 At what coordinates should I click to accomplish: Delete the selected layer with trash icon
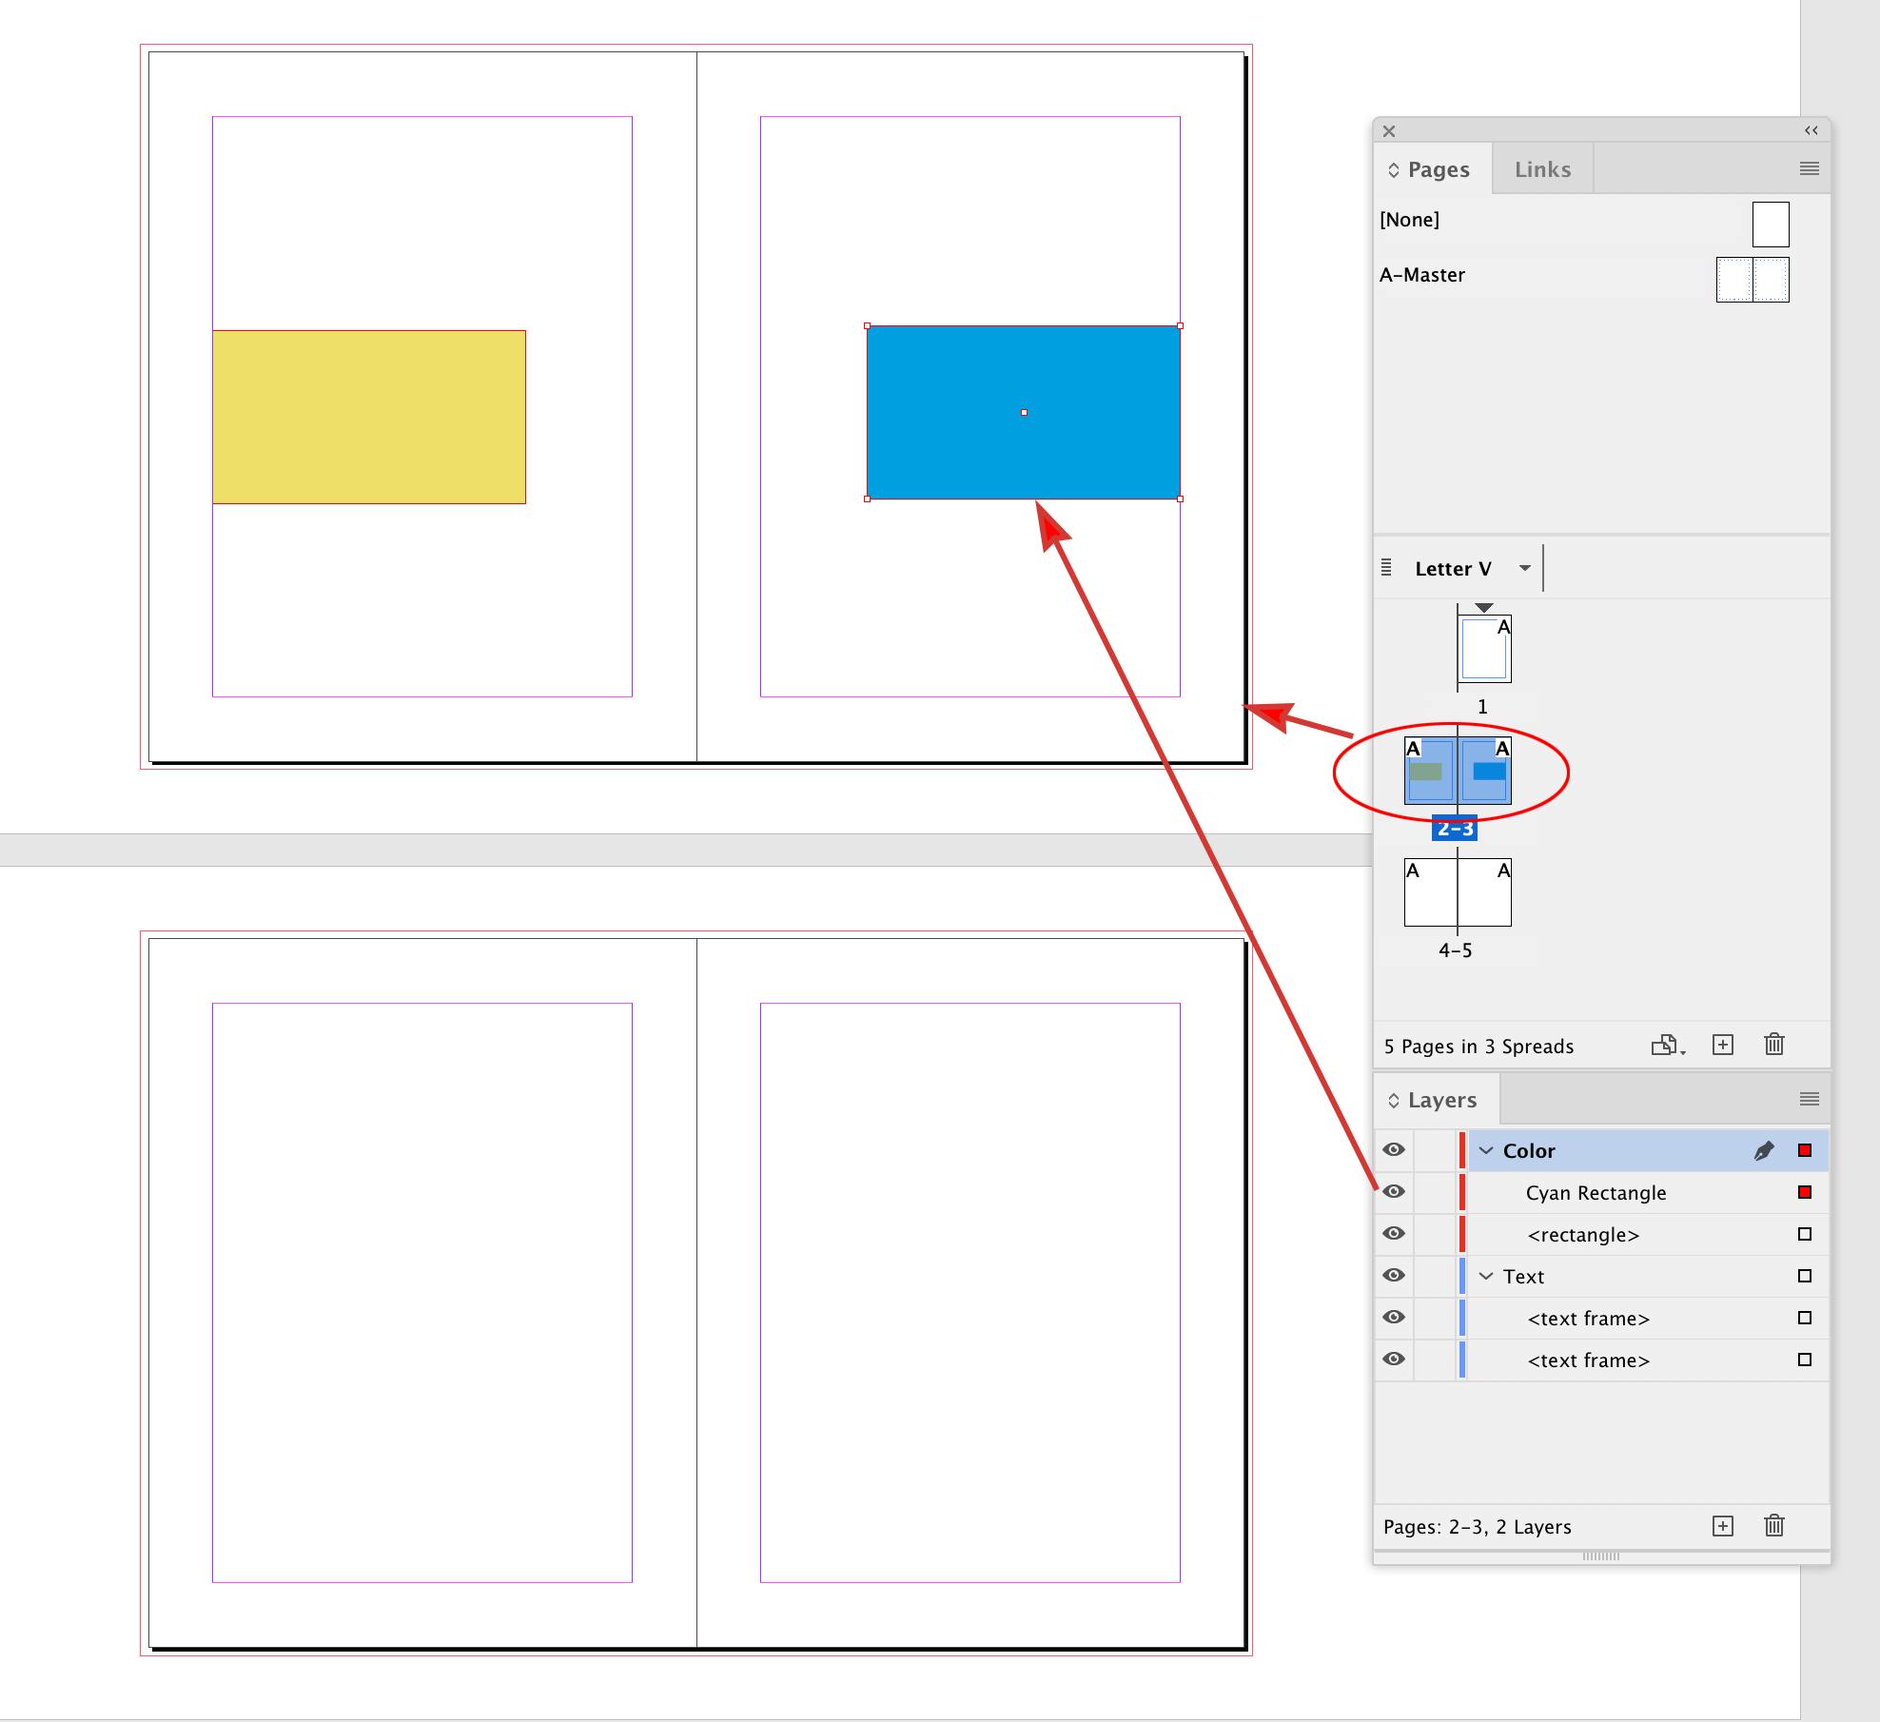point(1773,1526)
